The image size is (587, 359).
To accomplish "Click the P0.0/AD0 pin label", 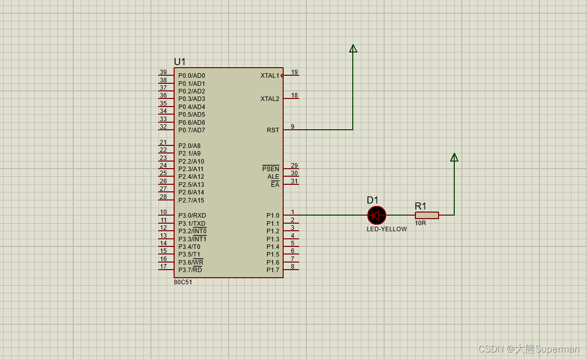I will click(192, 76).
